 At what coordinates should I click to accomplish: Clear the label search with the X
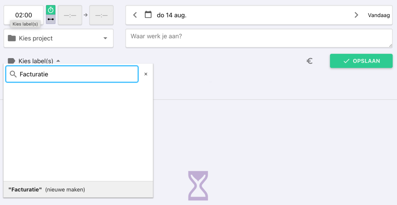tap(146, 74)
